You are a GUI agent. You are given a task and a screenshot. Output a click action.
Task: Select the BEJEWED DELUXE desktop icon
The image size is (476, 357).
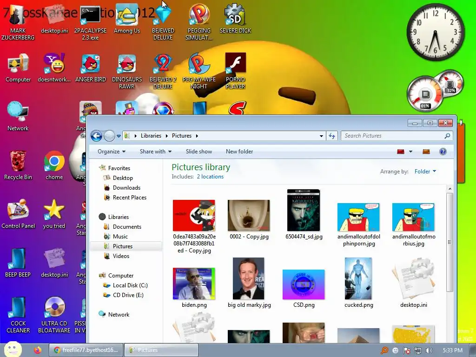coord(163,23)
